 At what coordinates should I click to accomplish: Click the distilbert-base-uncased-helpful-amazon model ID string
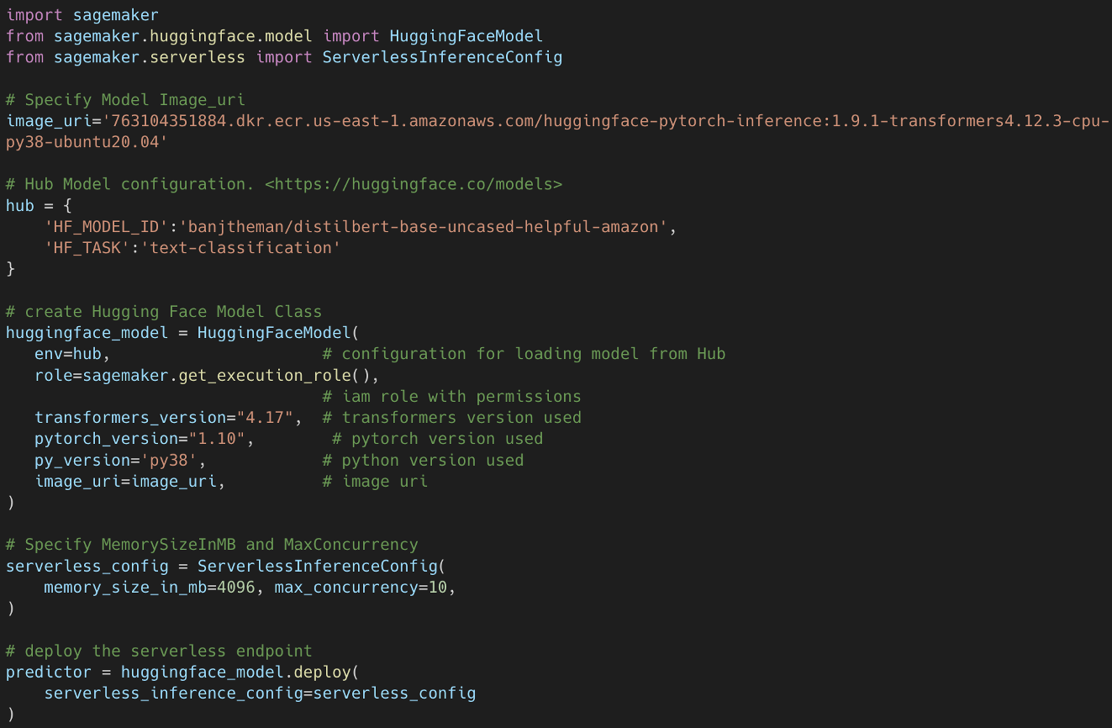click(x=427, y=227)
